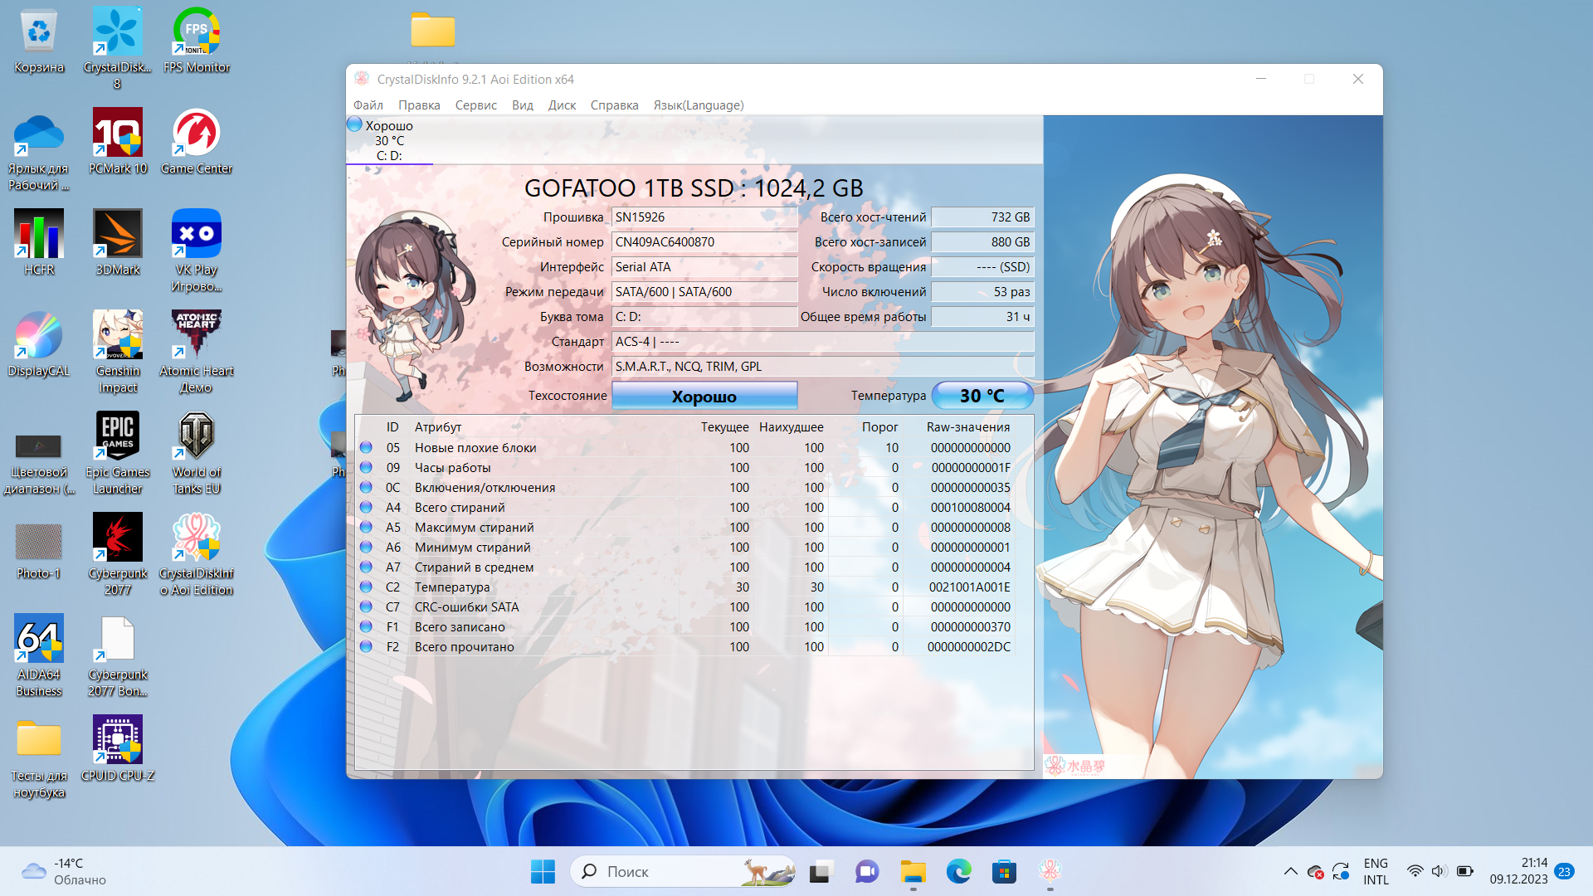Open the Язык(Language) menu
Screen dimensions: 1593x896
point(698,105)
